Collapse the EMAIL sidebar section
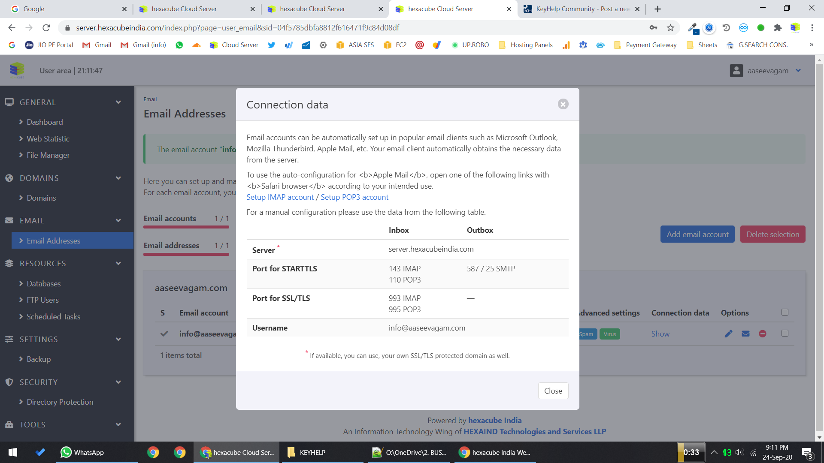The height and width of the screenshot is (463, 824). click(x=118, y=220)
